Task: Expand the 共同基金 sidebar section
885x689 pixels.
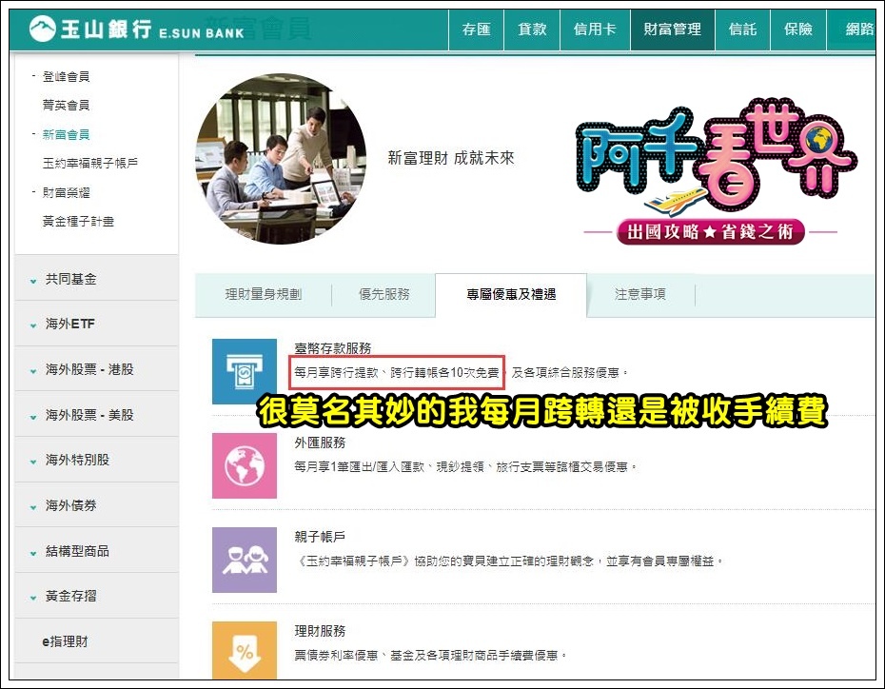Action: point(96,279)
